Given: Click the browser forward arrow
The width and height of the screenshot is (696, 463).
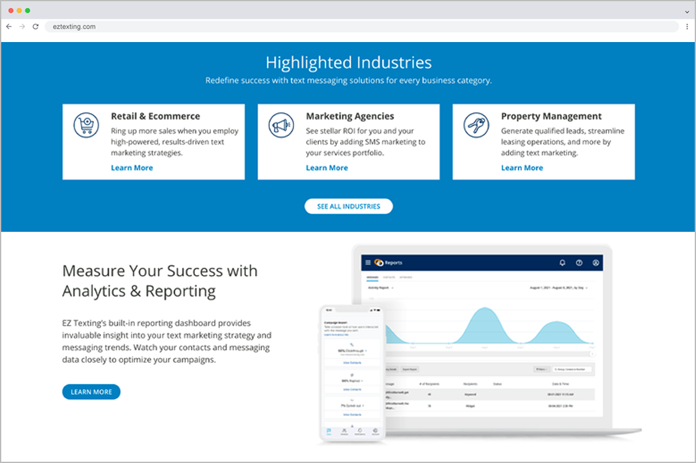Looking at the screenshot, I should [x=22, y=27].
